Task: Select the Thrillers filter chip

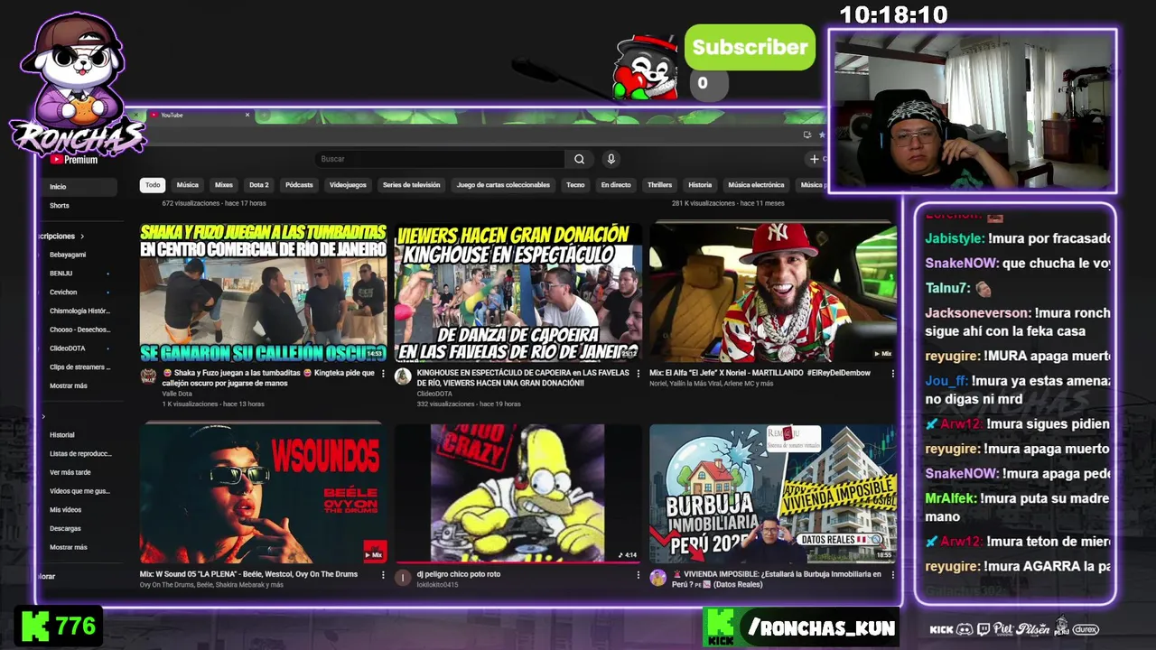Action: [659, 185]
